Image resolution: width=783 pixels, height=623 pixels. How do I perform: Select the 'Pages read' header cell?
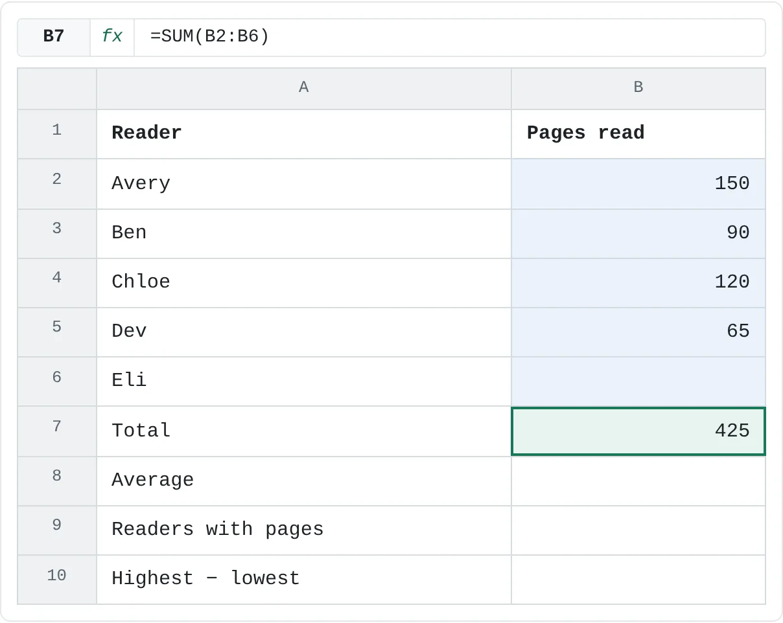(x=638, y=133)
